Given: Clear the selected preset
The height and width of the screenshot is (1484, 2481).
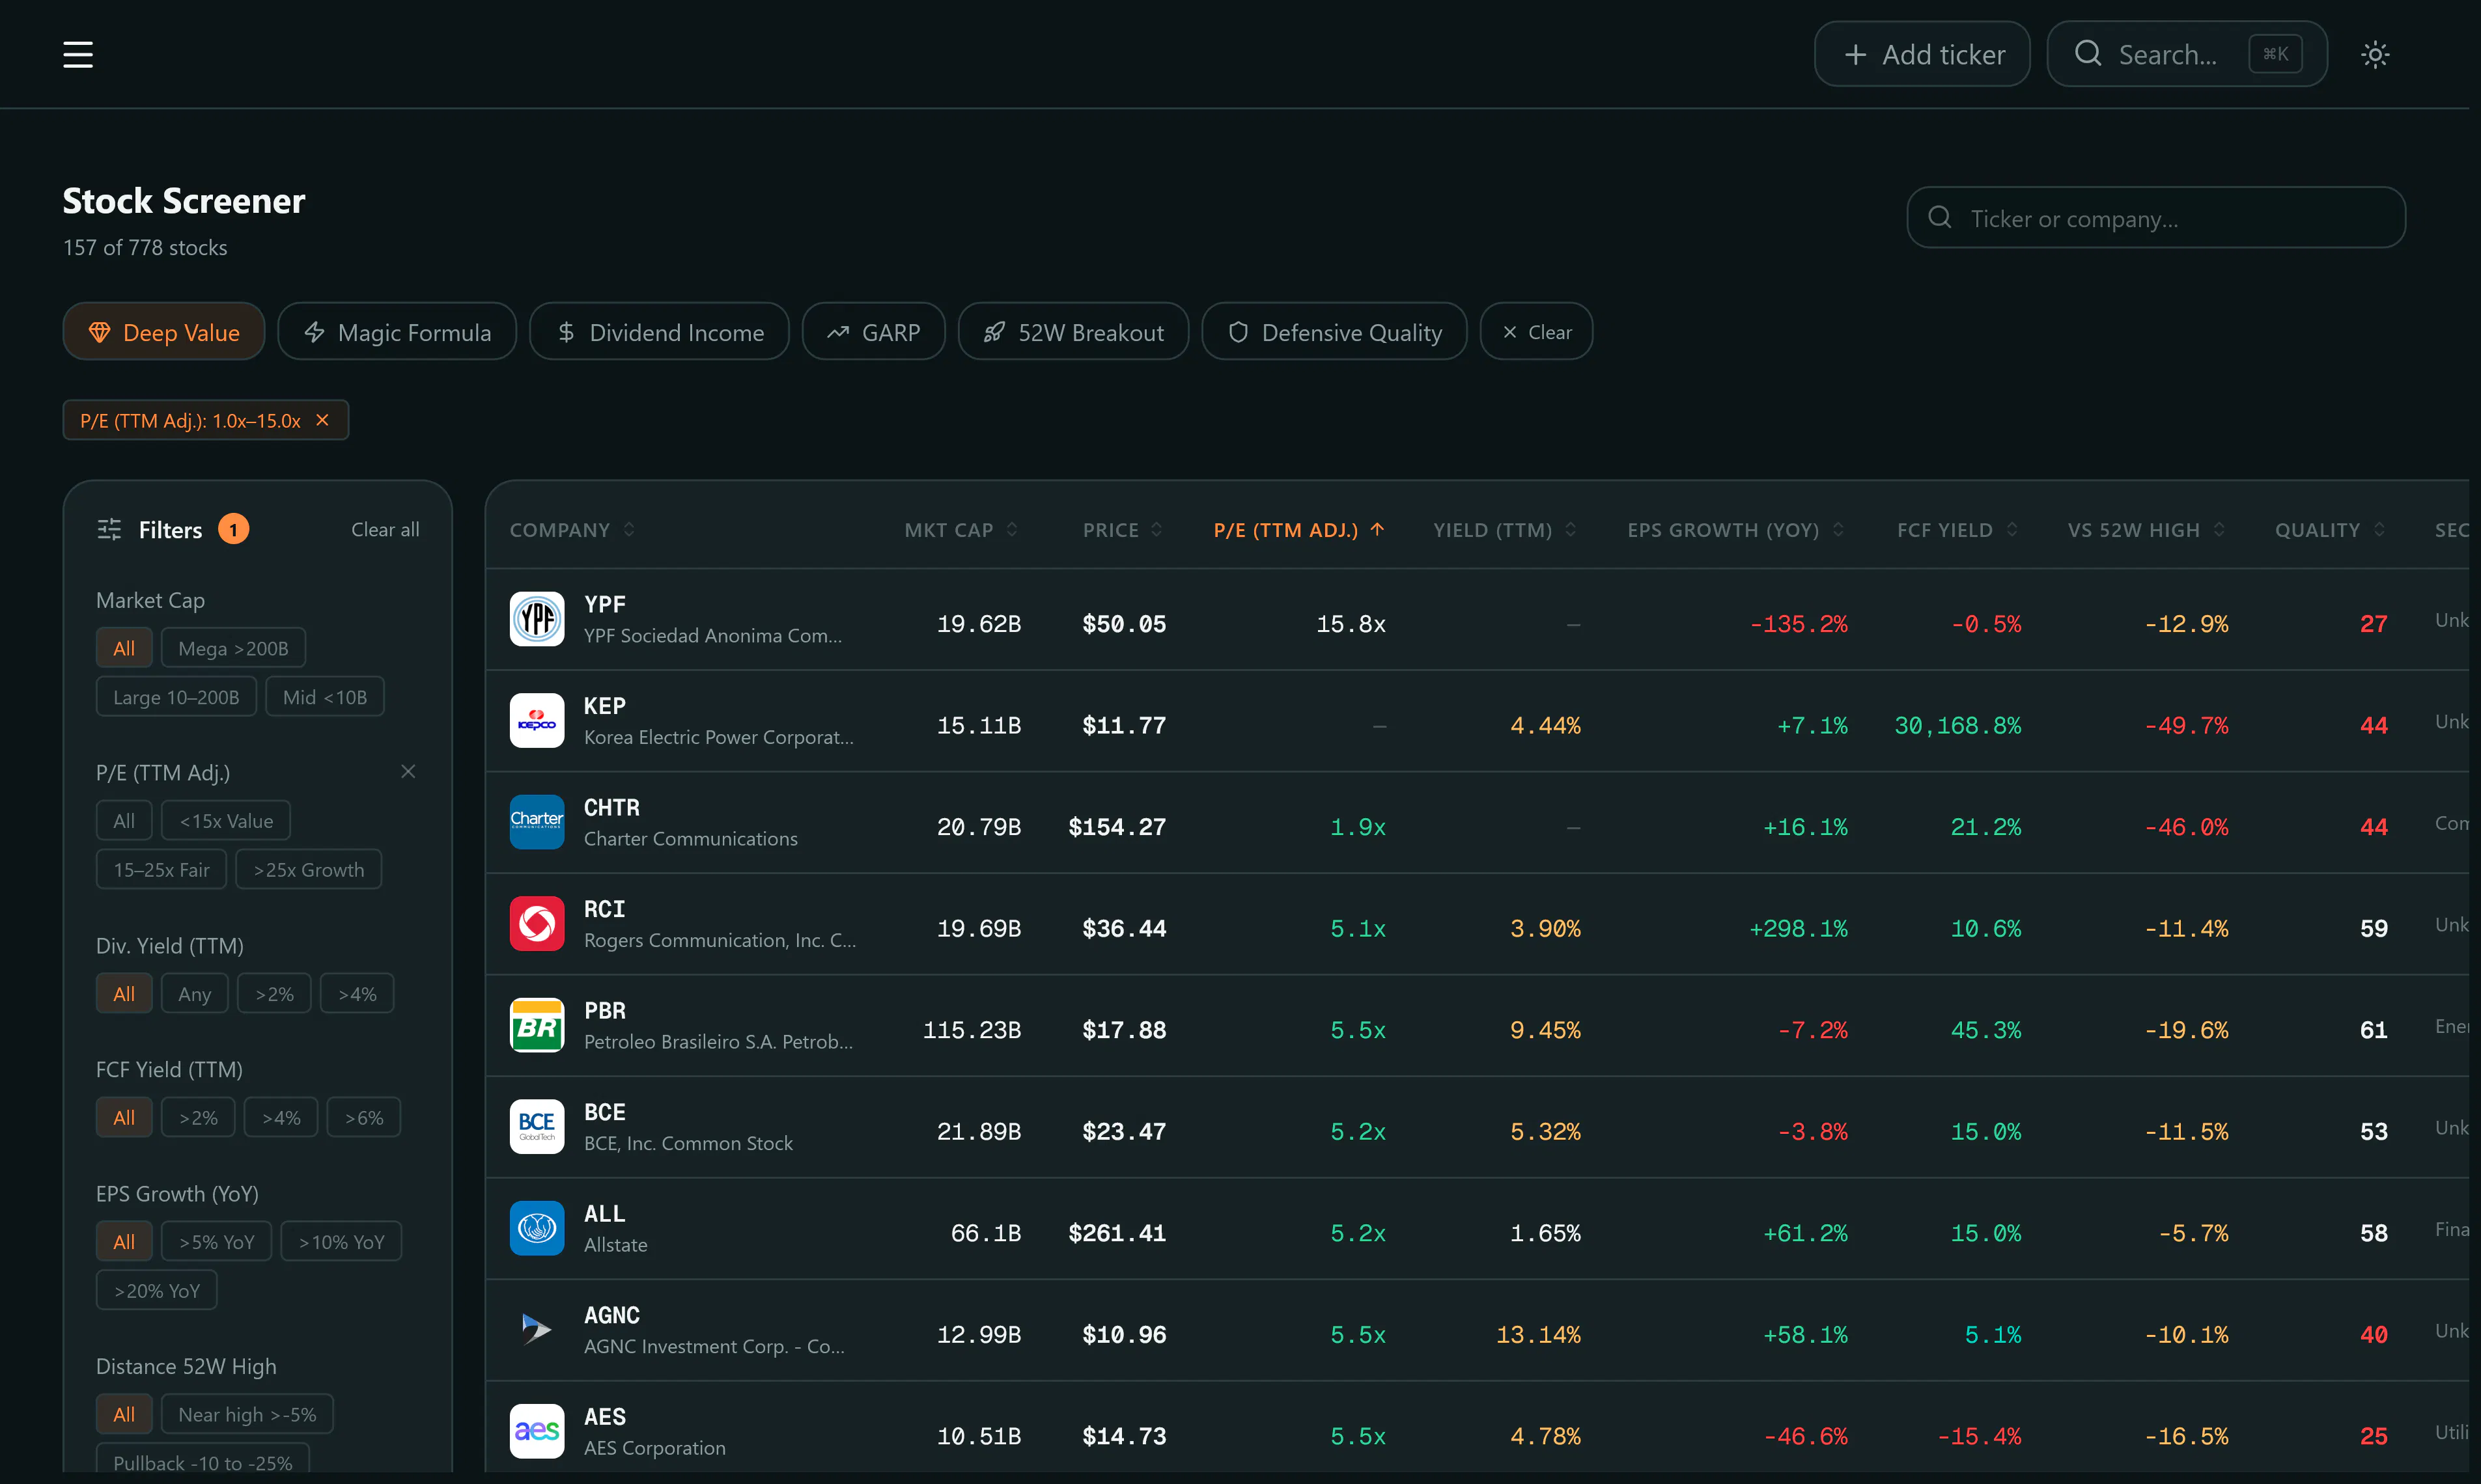Looking at the screenshot, I should [x=1537, y=332].
